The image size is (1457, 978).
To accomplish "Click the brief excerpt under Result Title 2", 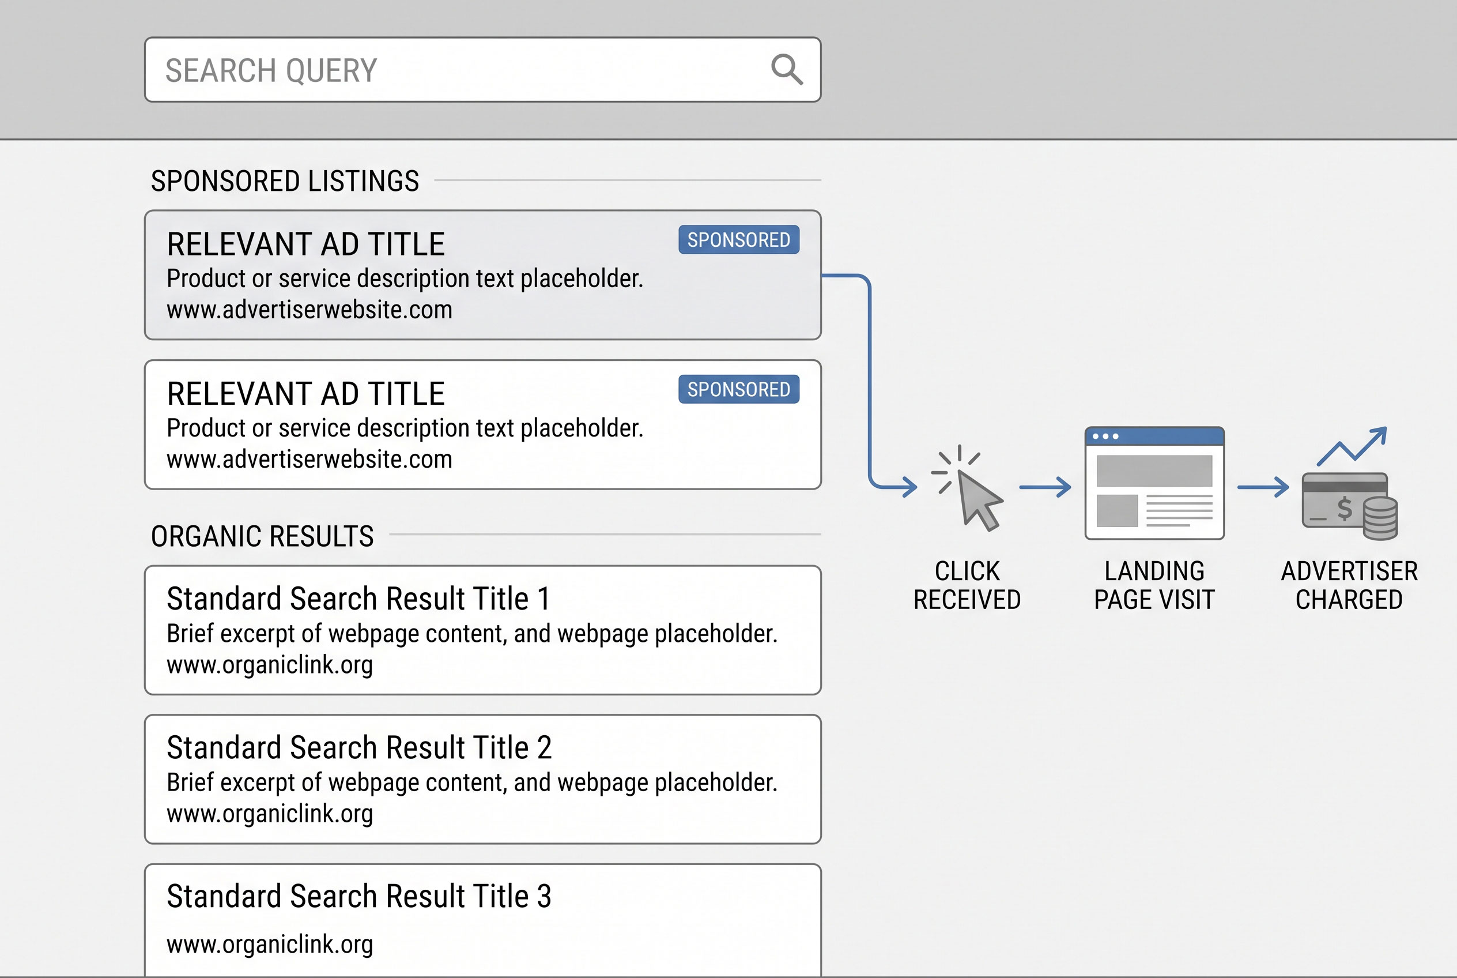I will pos(472,783).
